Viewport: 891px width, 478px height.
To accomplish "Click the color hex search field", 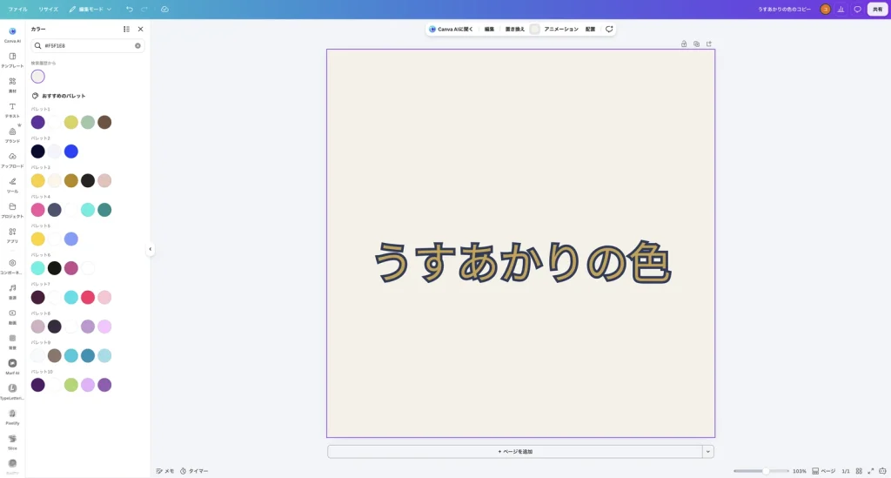I will coord(88,45).
